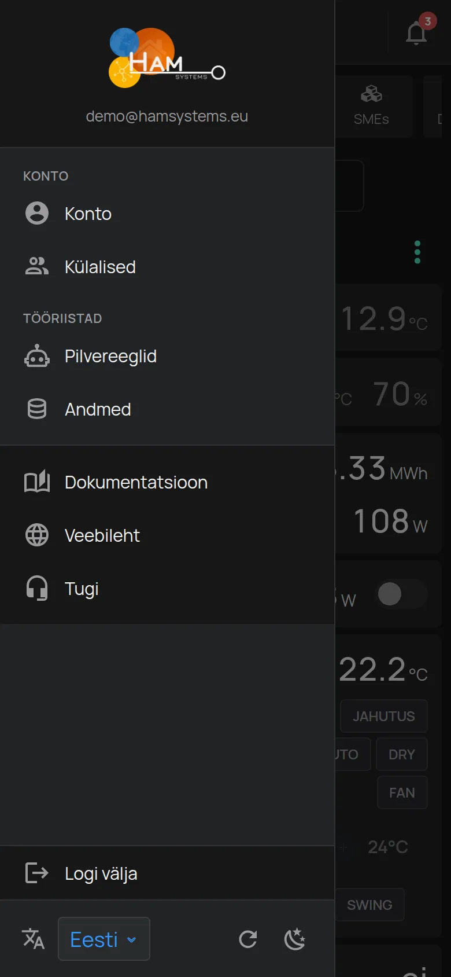Click the Pilvereeglid robot icon
This screenshot has height=977, width=451.
(37, 356)
